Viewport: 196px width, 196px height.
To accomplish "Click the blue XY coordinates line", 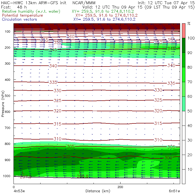I will [104, 19].
